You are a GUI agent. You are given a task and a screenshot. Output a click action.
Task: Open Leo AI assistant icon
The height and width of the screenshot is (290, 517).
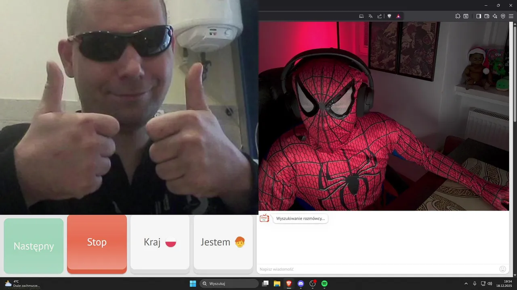(495, 16)
